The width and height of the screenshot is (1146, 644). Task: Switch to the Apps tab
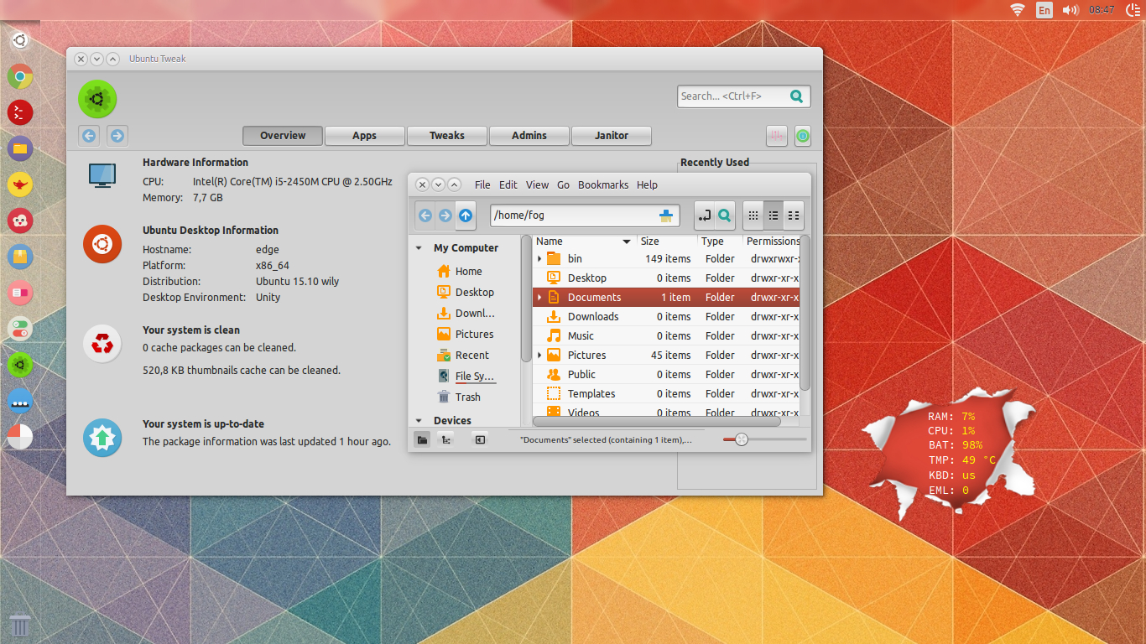point(364,136)
